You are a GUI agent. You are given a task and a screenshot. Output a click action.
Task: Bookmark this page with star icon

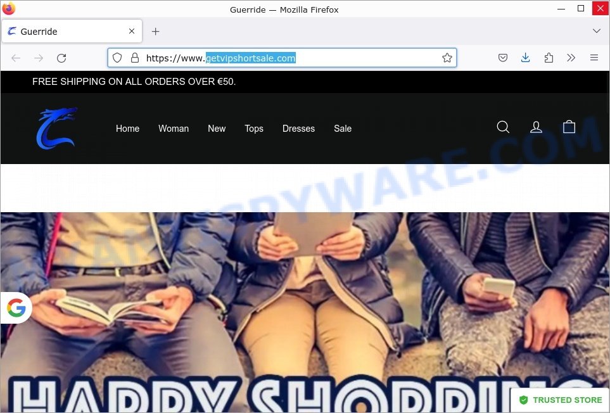[x=447, y=58]
